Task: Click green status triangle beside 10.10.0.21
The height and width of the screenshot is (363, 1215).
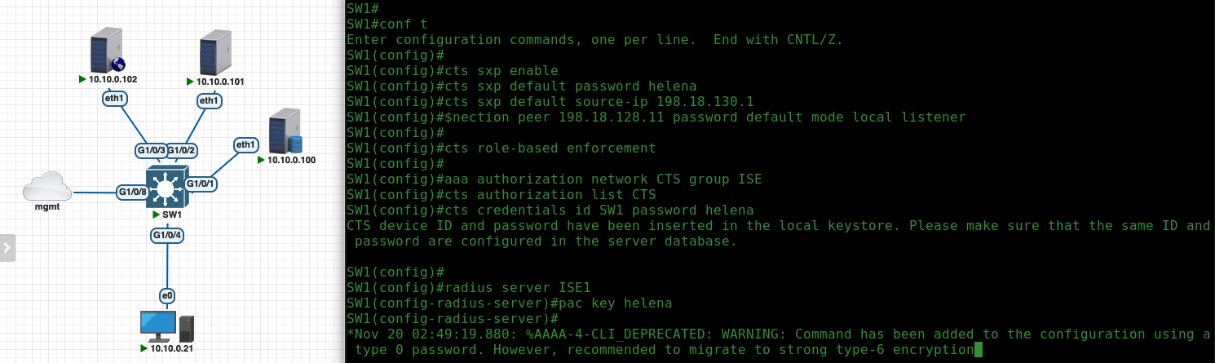Action: pyautogui.click(x=144, y=348)
